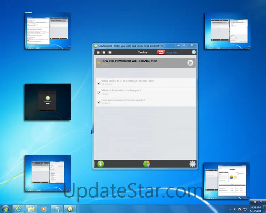Start timer for HOW THE POMODORO WILL CHANGE YOU
266x213 pixels.
pyautogui.click(x=190, y=63)
